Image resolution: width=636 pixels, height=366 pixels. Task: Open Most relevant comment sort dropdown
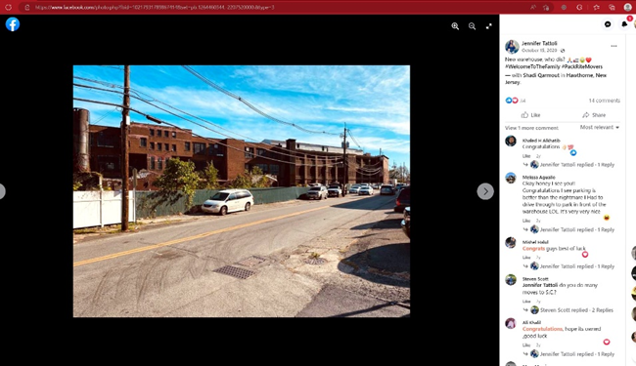point(600,127)
